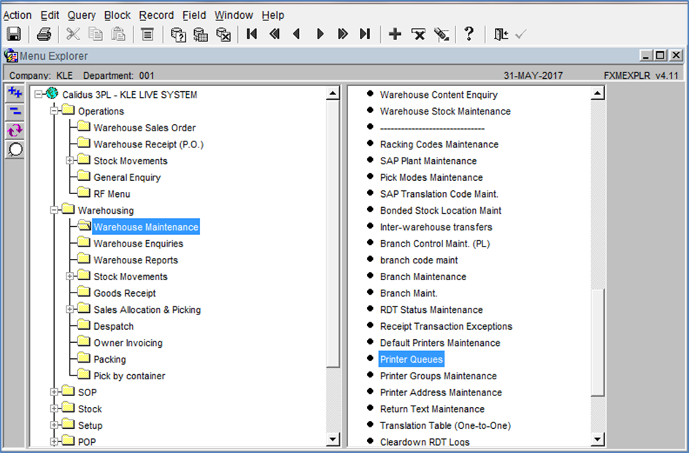Click the Paste clipboard icon
Image resolution: width=689 pixels, height=453 pixels.
[x=118, y=34]
